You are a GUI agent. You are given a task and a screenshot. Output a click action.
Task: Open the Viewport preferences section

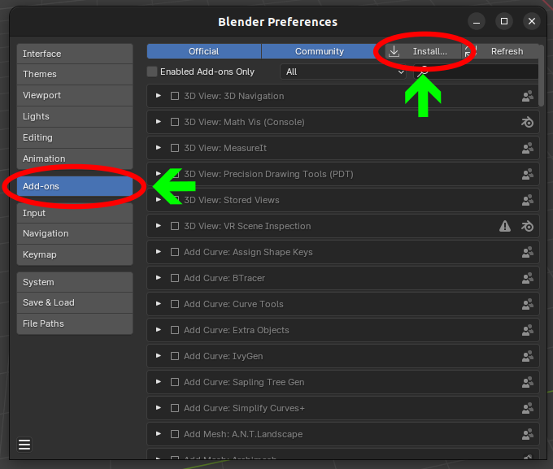[75, 95]
